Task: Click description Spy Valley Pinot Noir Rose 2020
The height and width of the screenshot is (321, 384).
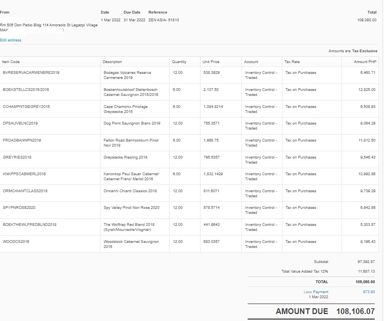Action: pyautogui.click(x=131, y=207)
